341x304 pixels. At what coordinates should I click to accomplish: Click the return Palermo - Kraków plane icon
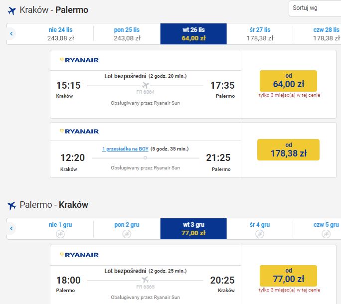pos(12,205)
